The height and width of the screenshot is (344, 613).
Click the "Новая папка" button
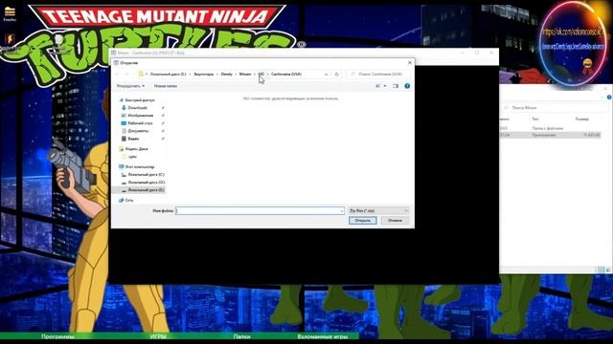coord(166,86)
